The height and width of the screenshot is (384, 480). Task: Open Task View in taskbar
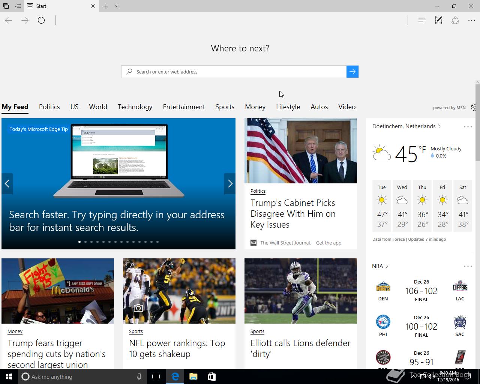pos(156,376)
